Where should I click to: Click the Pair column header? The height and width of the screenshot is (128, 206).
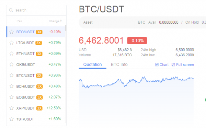point(19,21)
